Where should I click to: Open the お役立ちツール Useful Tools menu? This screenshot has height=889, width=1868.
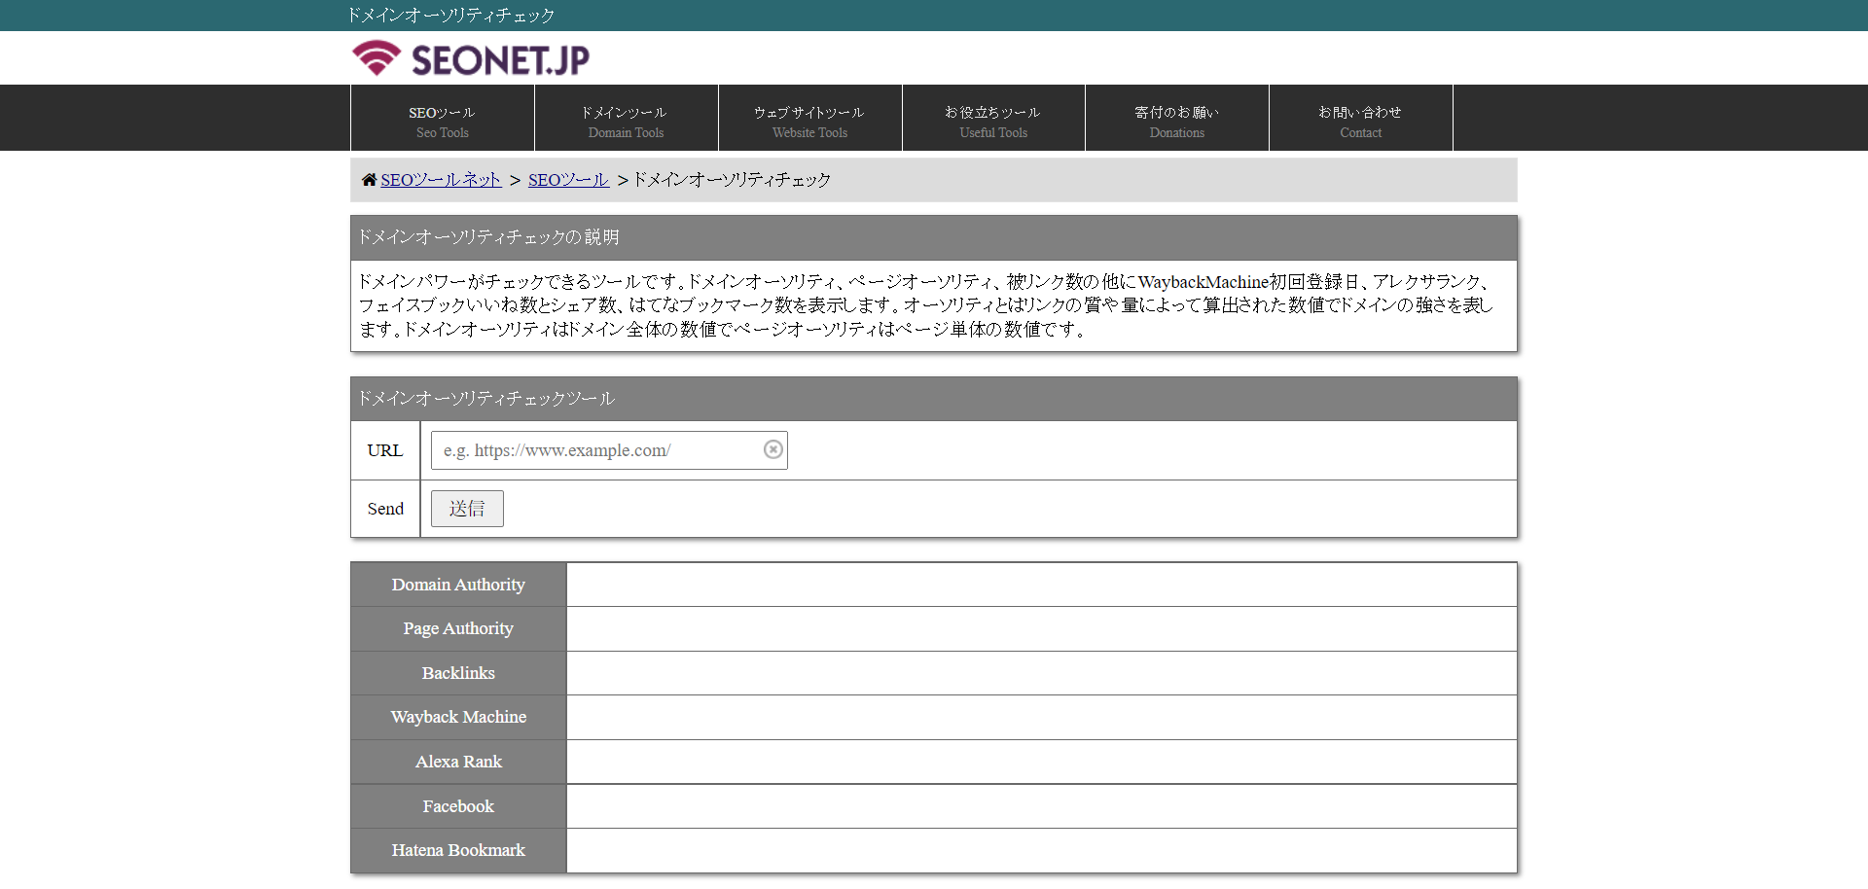[992, 118]
